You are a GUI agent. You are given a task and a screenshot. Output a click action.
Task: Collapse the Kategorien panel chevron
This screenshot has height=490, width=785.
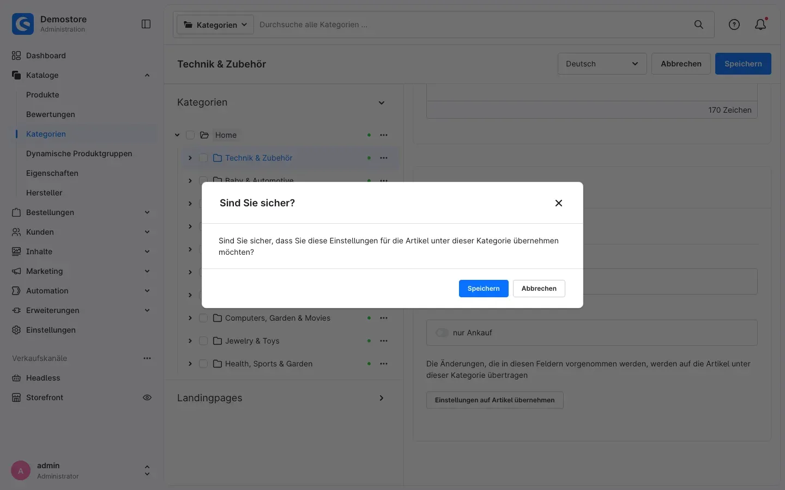pyautogui.click(x=382, y=103)
